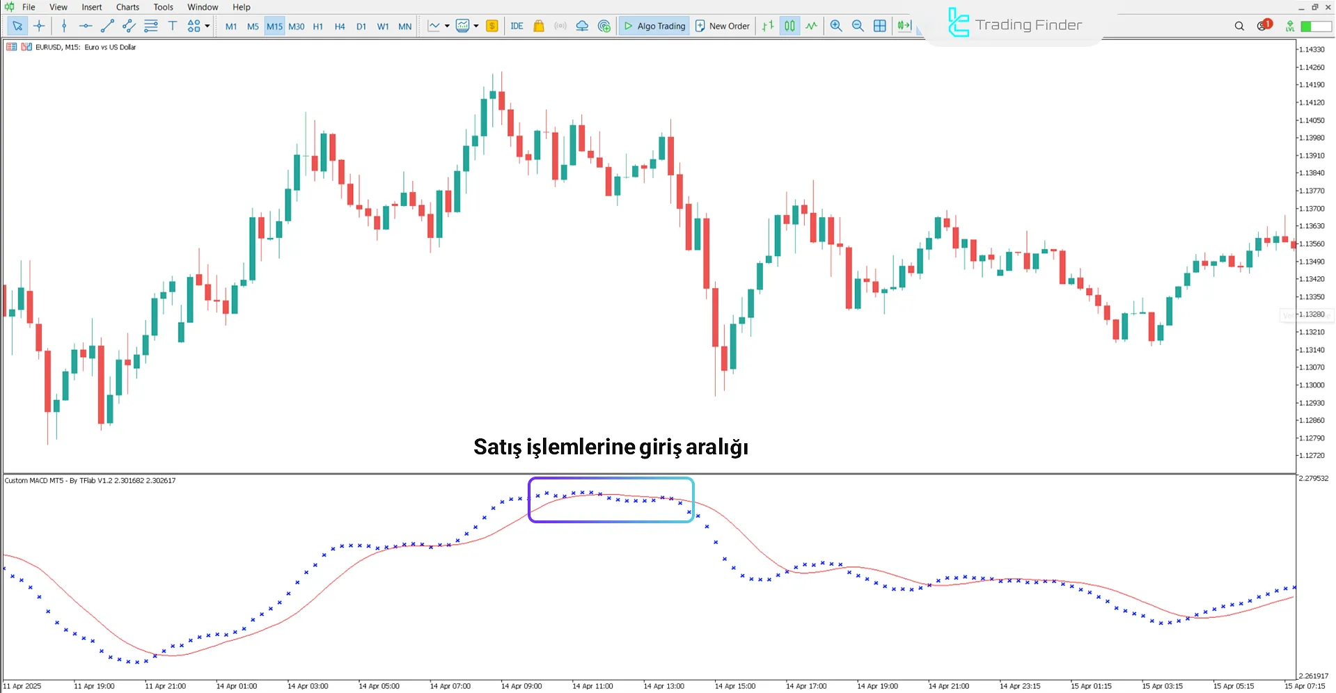
Task: Expand the shapes objects dropdown arrow
Action: tap(207, 26)
